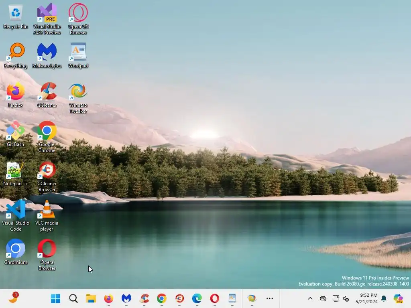Open the Wordpad taskbar icon
The image size is (411, 308).
coord(232,298)
